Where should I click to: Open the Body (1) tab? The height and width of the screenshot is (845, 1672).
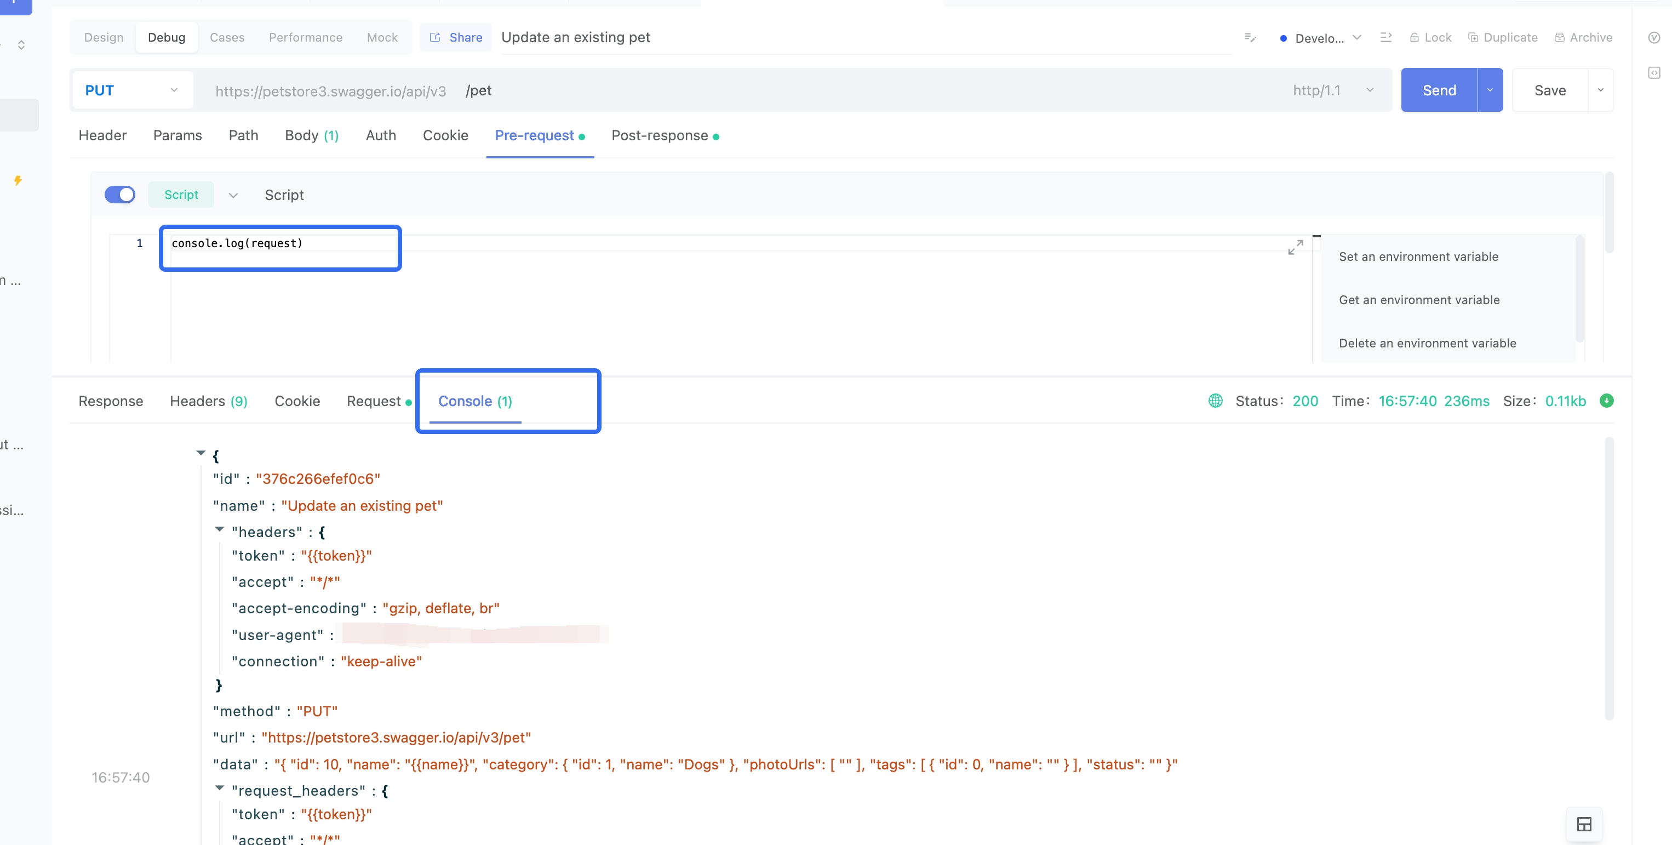tap(312, 136)
